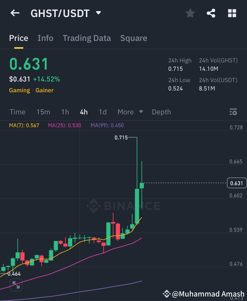This screenshot has height=301, width=247.
Task: Open the Square tab
Action: point(134,38)
